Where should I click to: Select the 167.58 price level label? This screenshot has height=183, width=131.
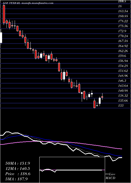click(x=123, y=41)
